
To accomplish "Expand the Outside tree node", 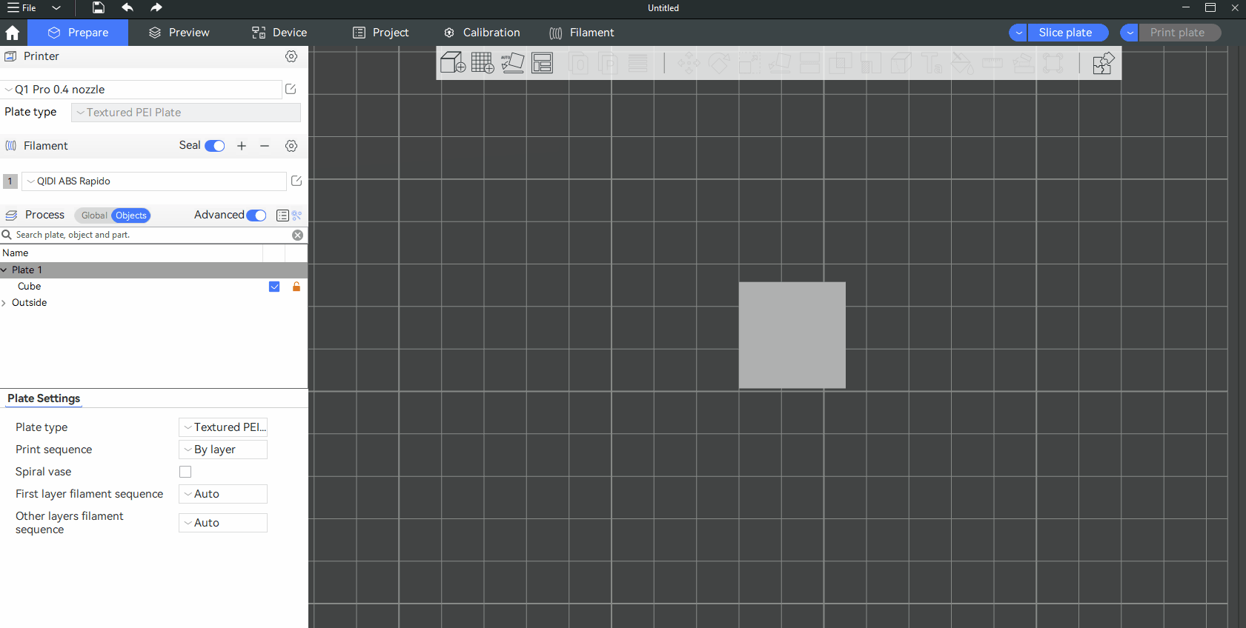I will [x=4, y=303].
